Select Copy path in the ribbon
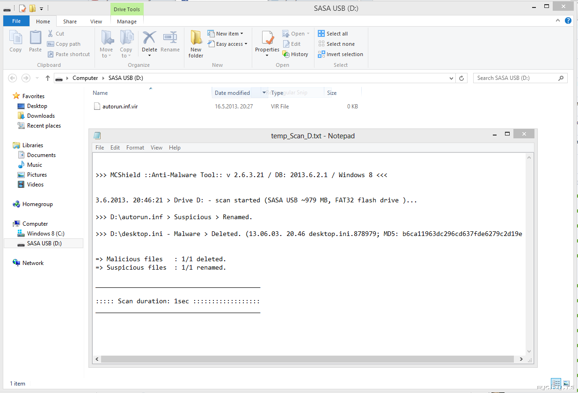This screenshot has height=393, width=578. [x=64, y=44]
